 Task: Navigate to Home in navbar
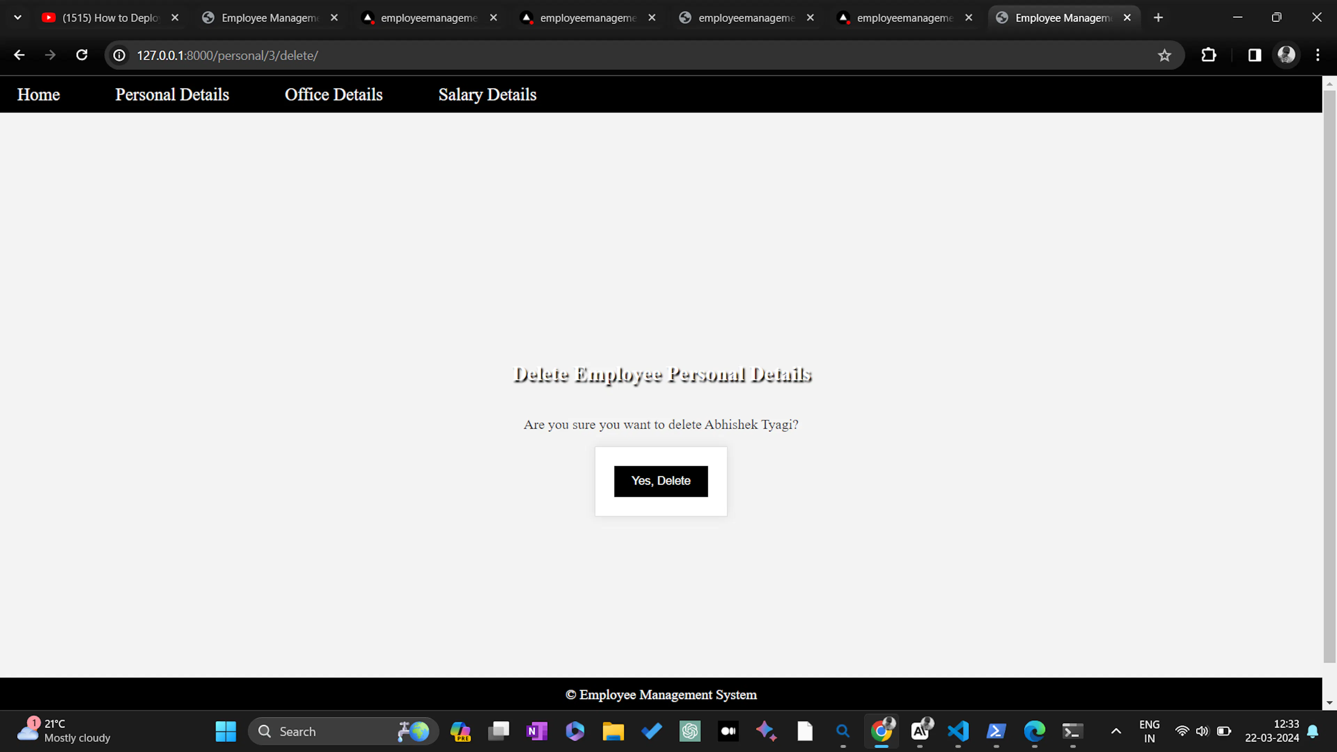[x=38, y=94]
